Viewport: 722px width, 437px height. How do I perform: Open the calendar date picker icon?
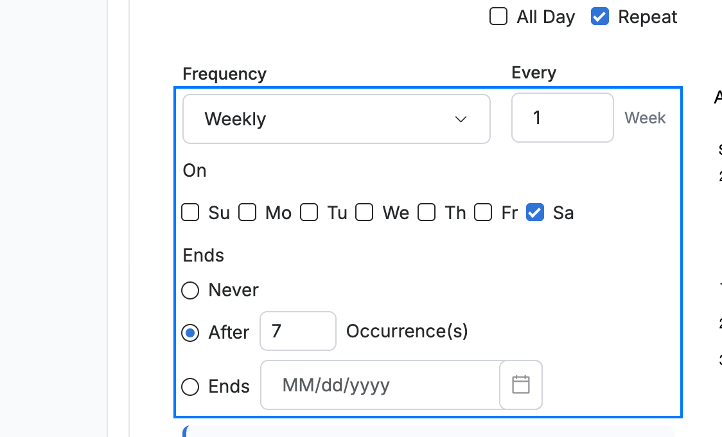[521, 384]
